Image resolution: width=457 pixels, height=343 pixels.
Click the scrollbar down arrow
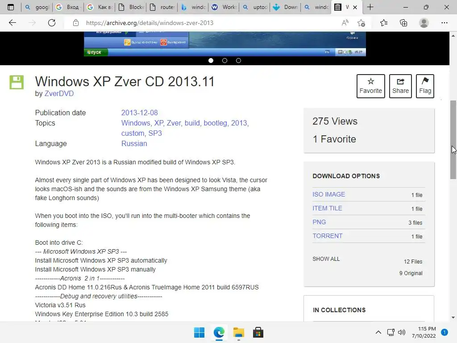[x=453, y=318]
